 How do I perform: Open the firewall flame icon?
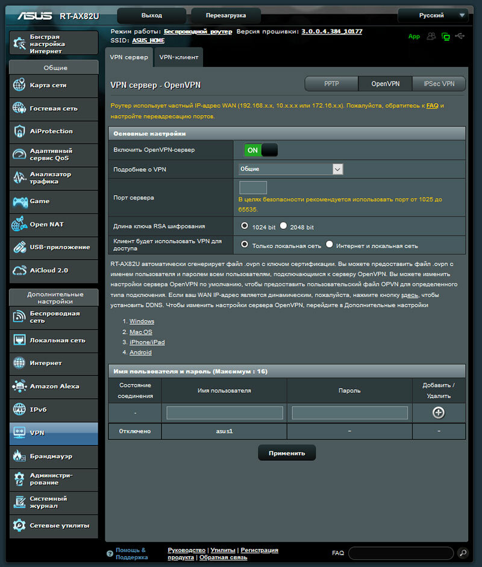[x=19, y=456]
